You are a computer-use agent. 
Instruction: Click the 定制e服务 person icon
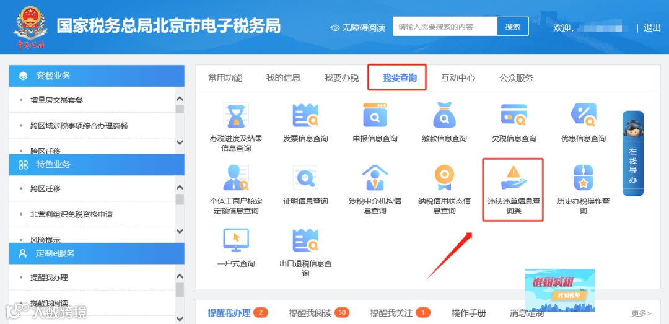[x=23, y=253]
